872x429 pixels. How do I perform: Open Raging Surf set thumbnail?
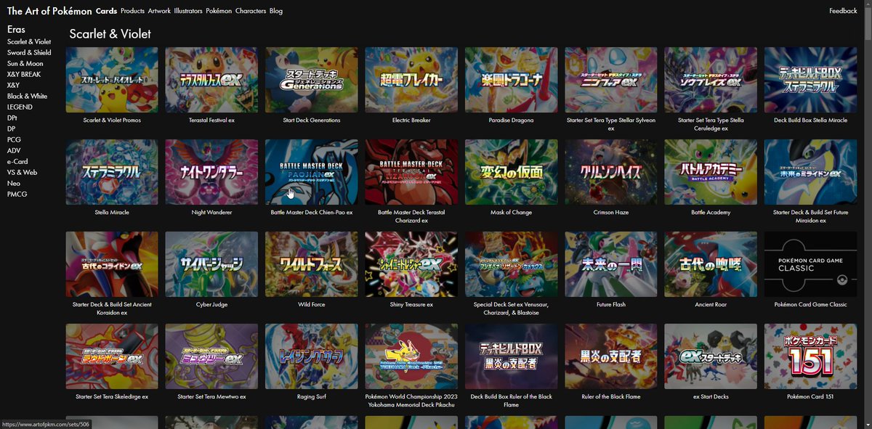pyautogui.click(x=312, y=356)
